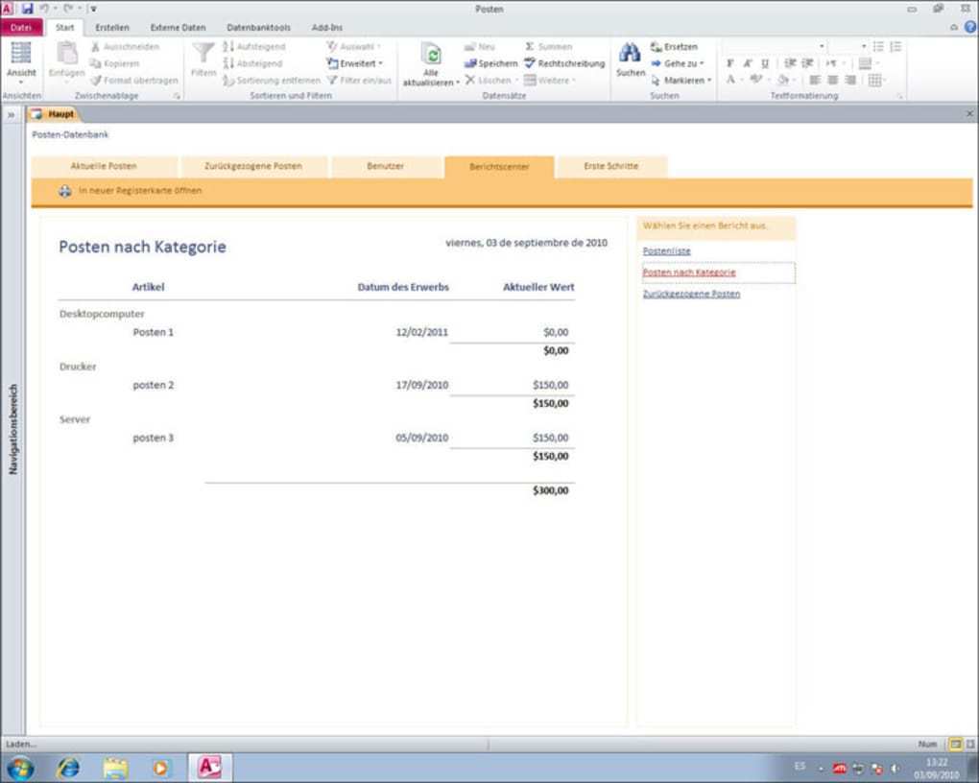Image resolution: width=979 pixels, height=783 pixels.
Task: Expand the Navigationsbereich pane with the chevron
Action: 12,114
